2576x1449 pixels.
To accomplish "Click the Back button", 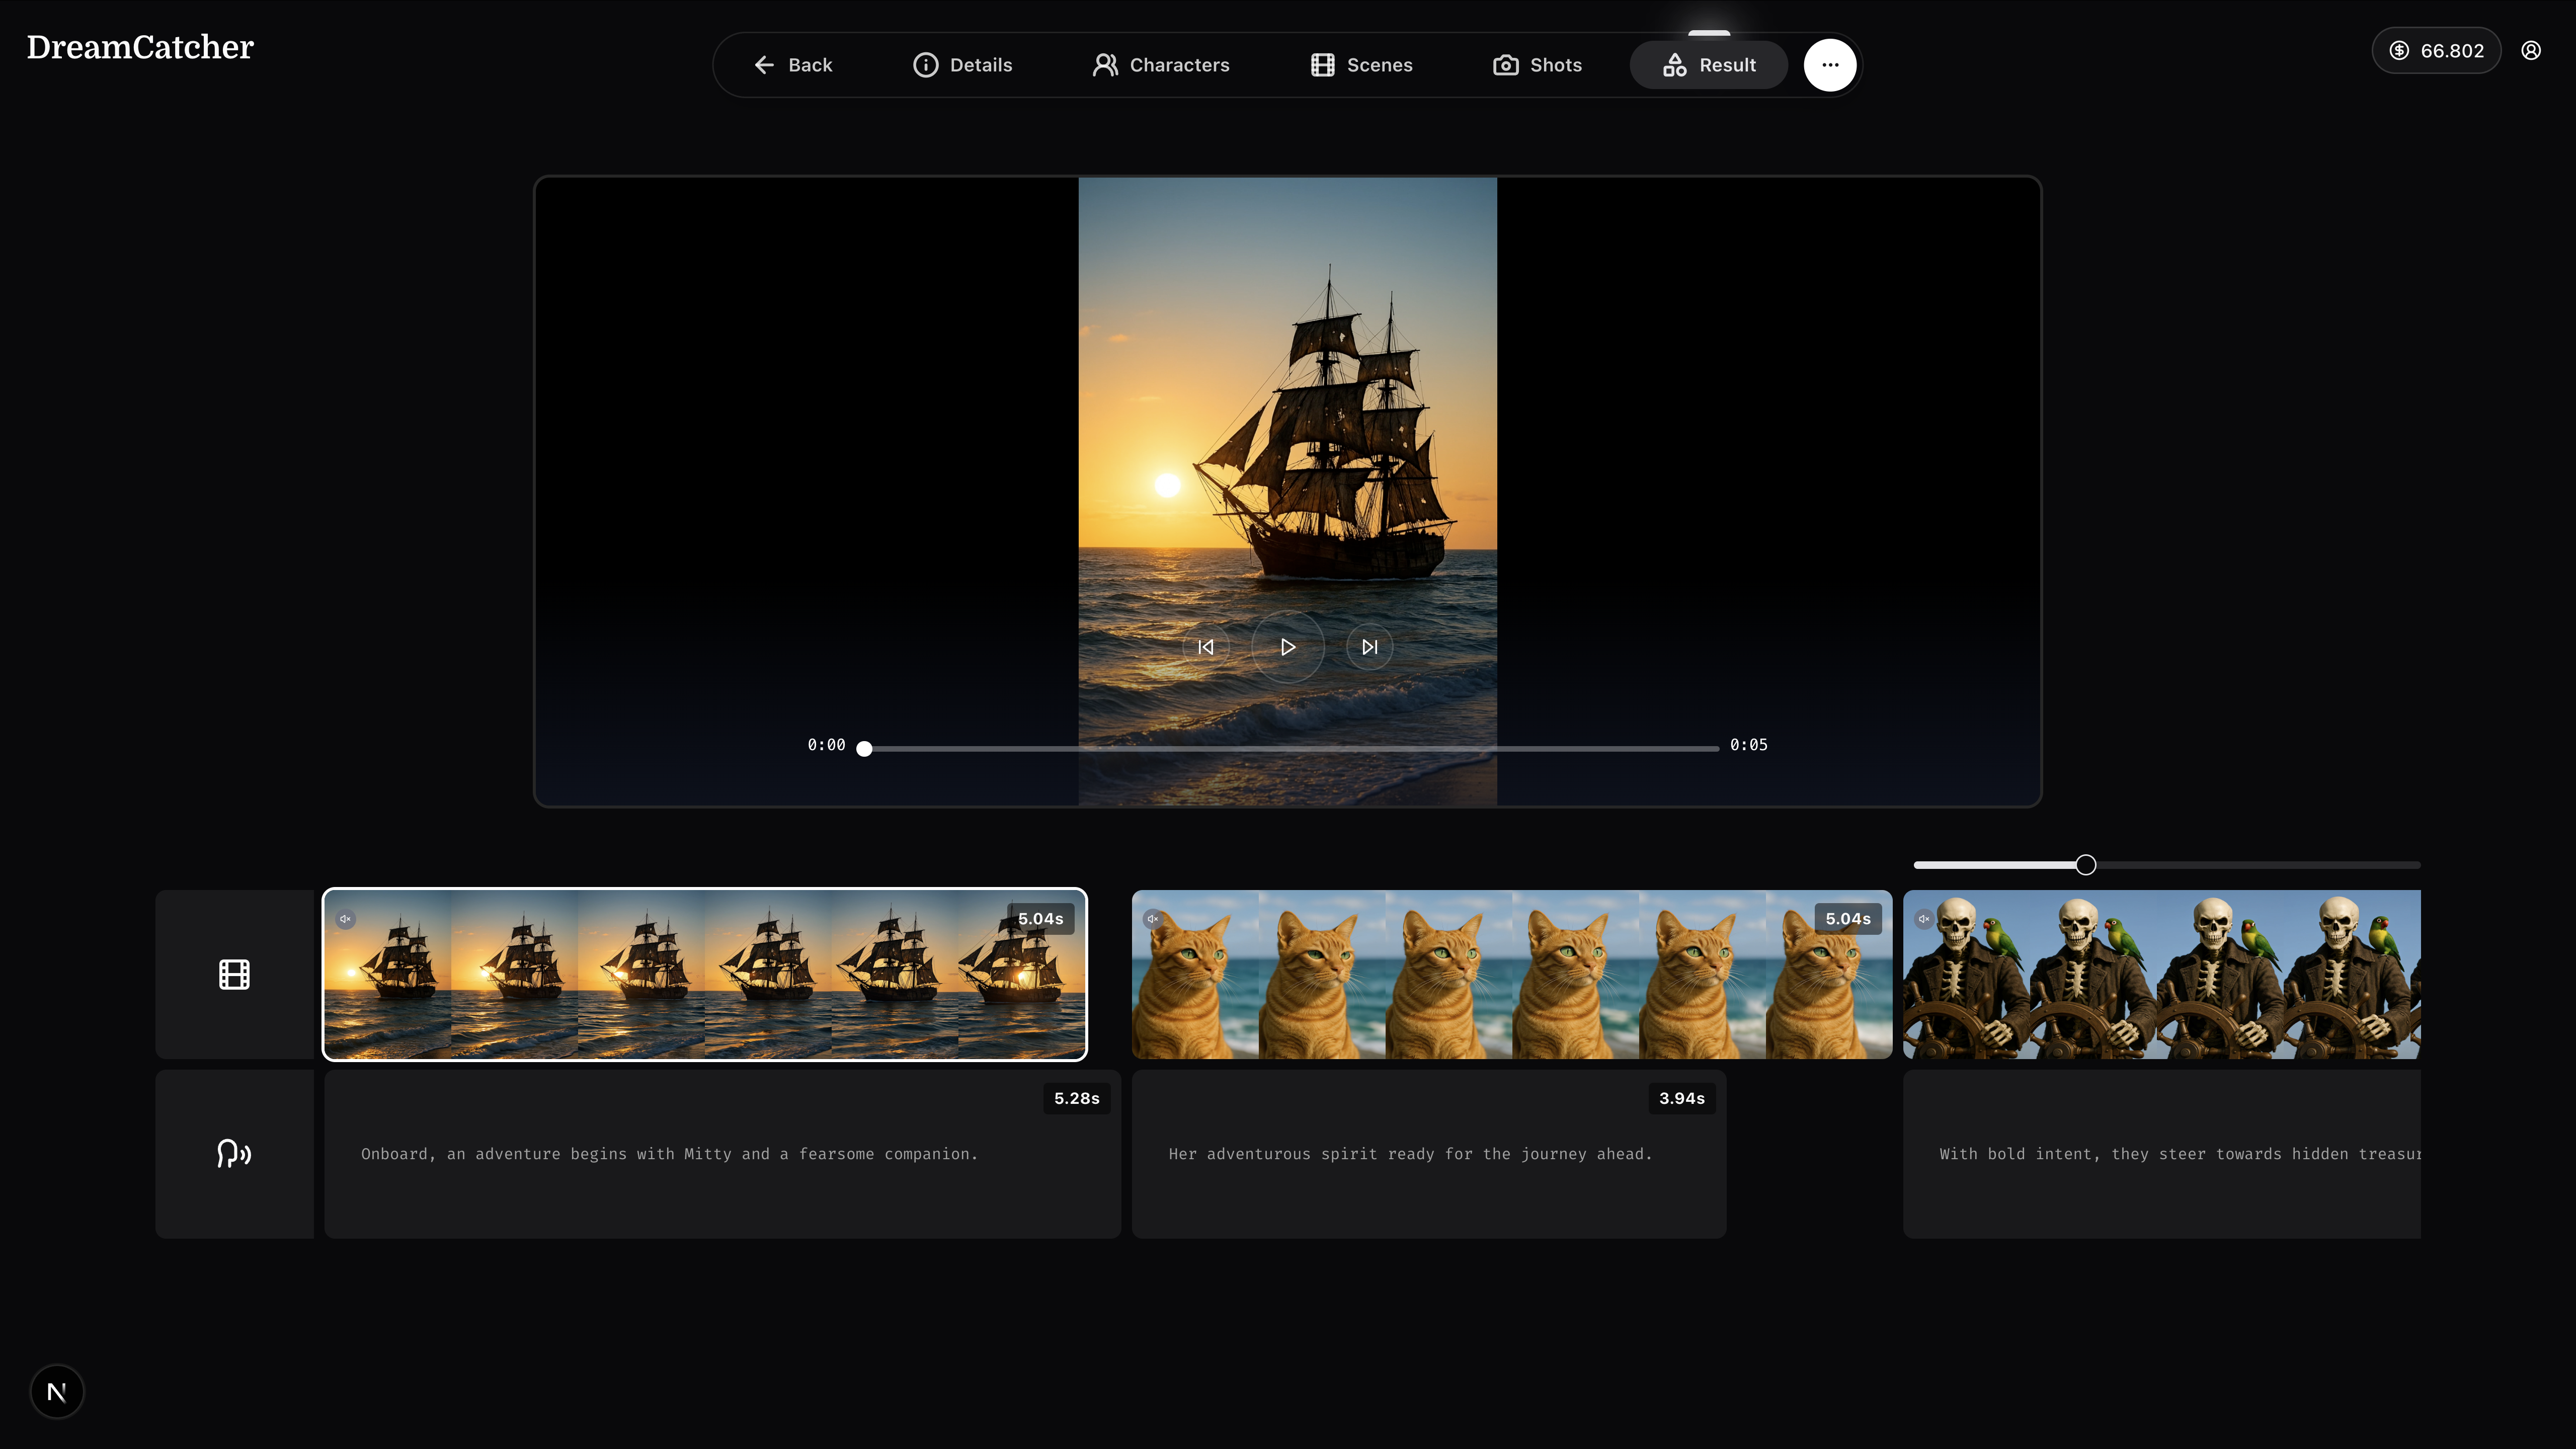I will 792,65.
